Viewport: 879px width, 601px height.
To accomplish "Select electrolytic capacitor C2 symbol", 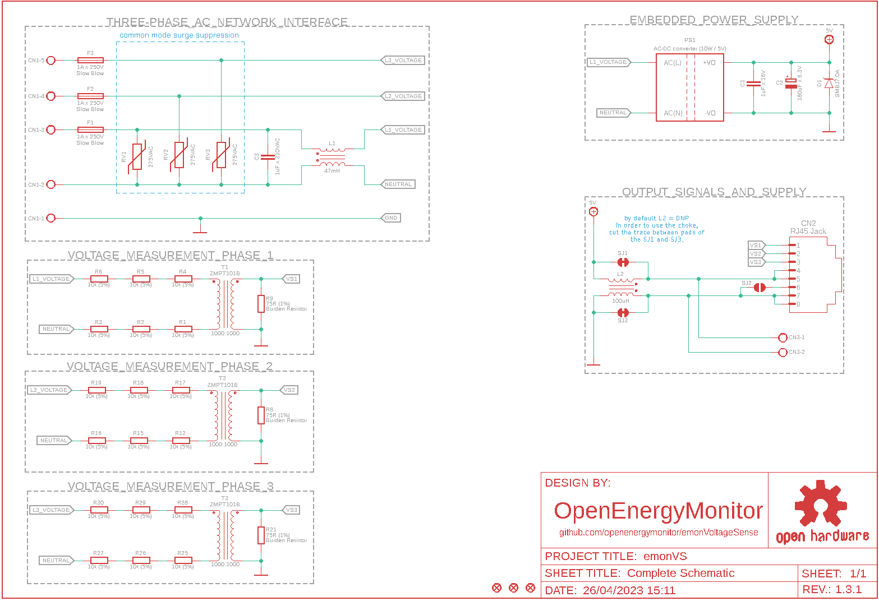I will (x=791, y=82).
